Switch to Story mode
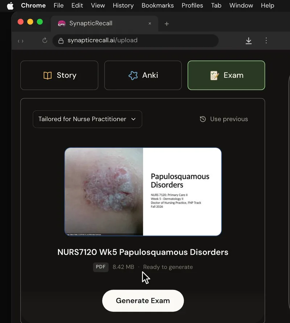 click(59, 76)
